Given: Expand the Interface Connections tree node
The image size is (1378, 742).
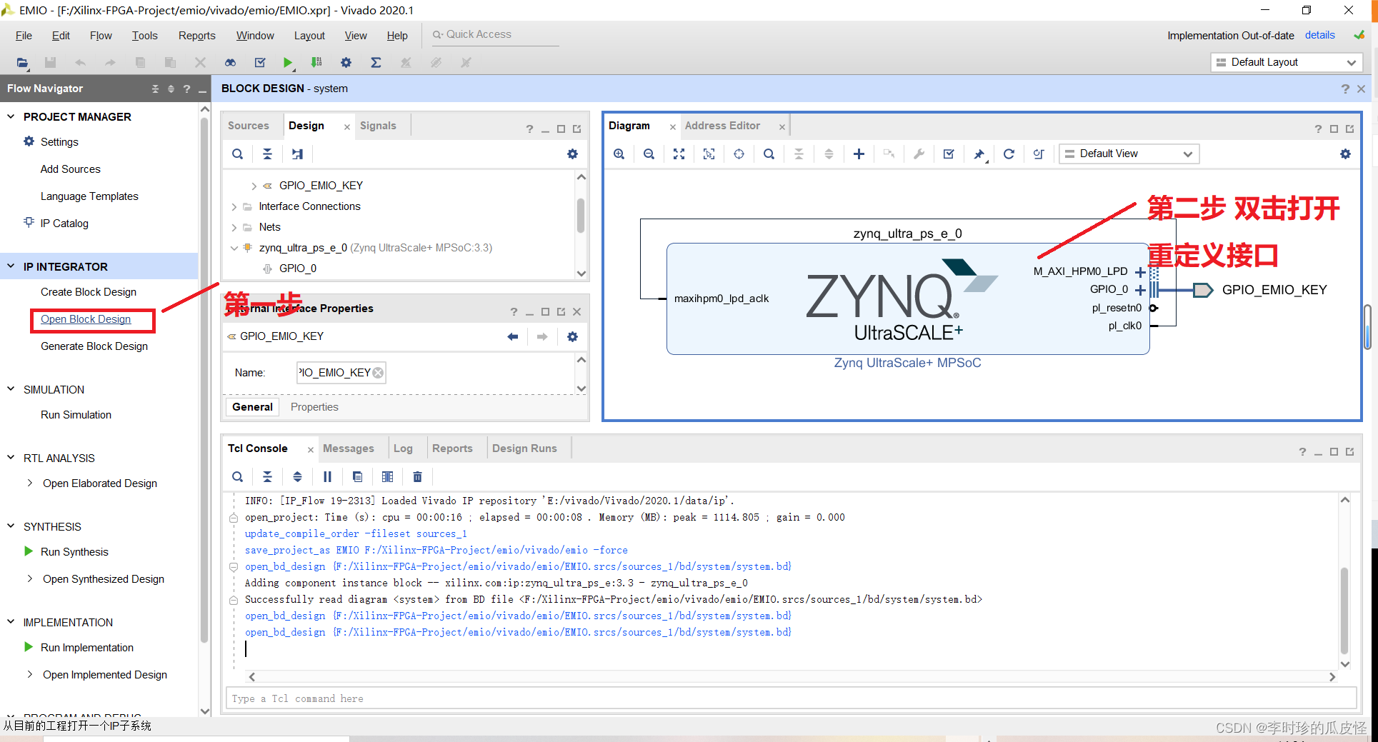Looking at the screenshot, I should coord(234,206).
